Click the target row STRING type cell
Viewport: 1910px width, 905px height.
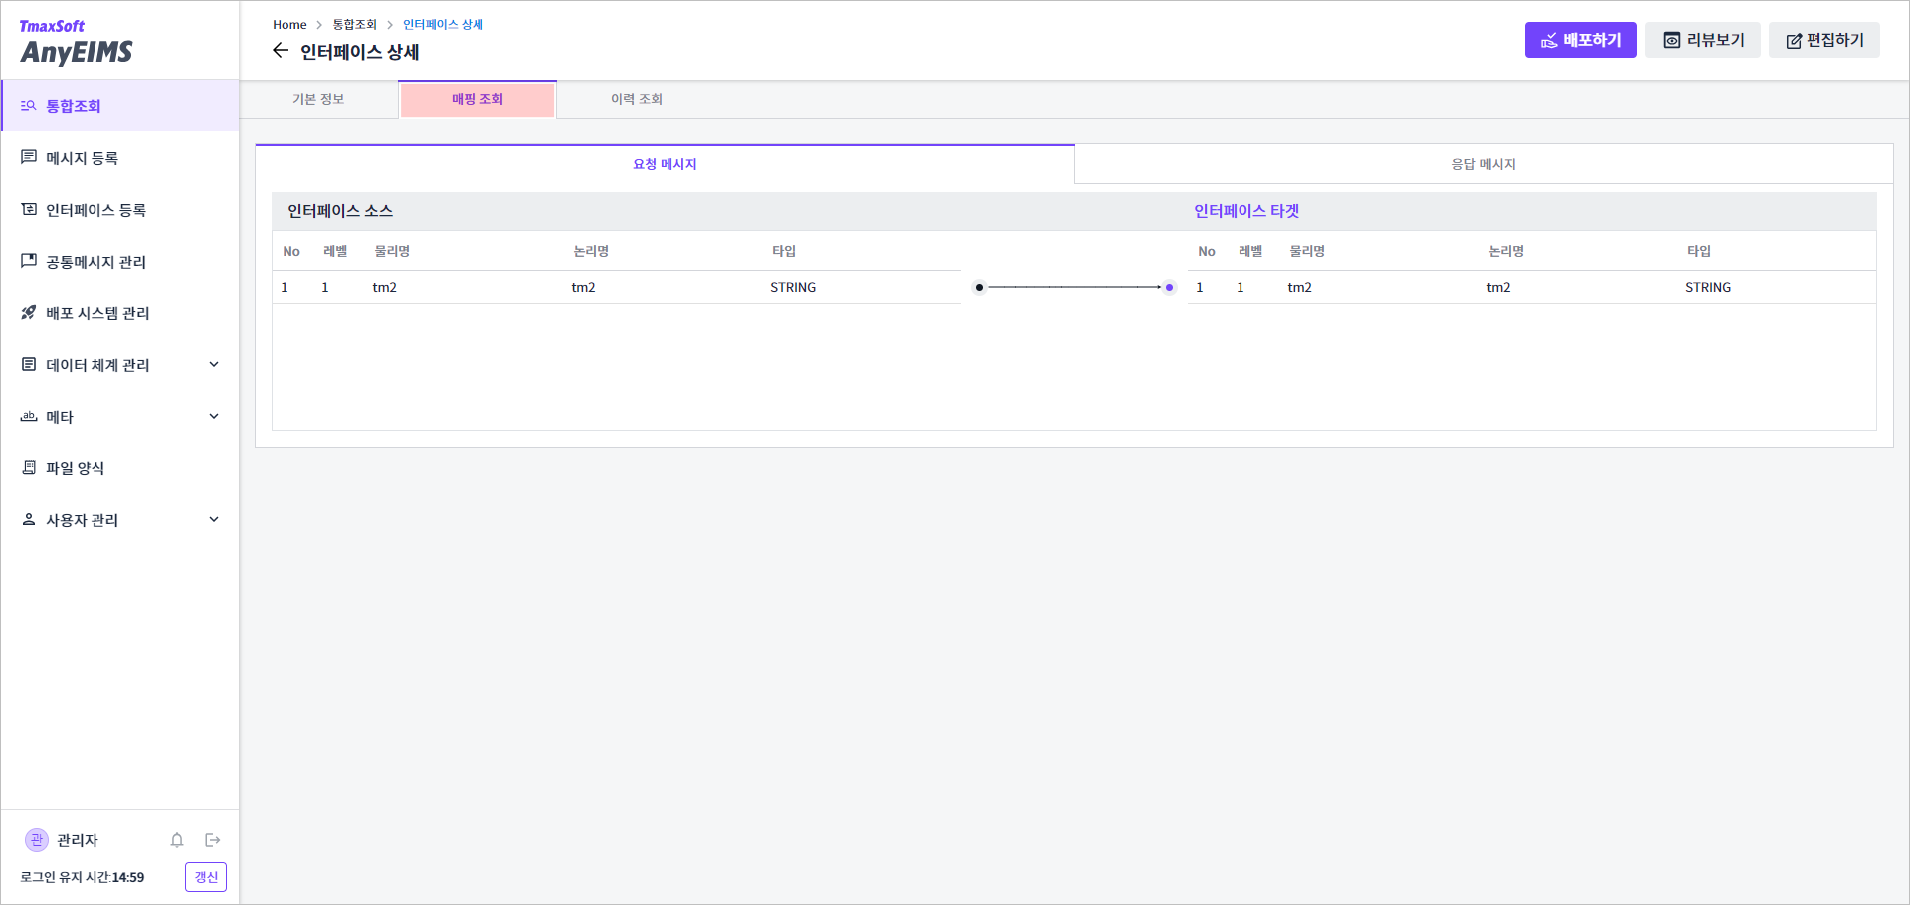click(x=1708, y=287)
